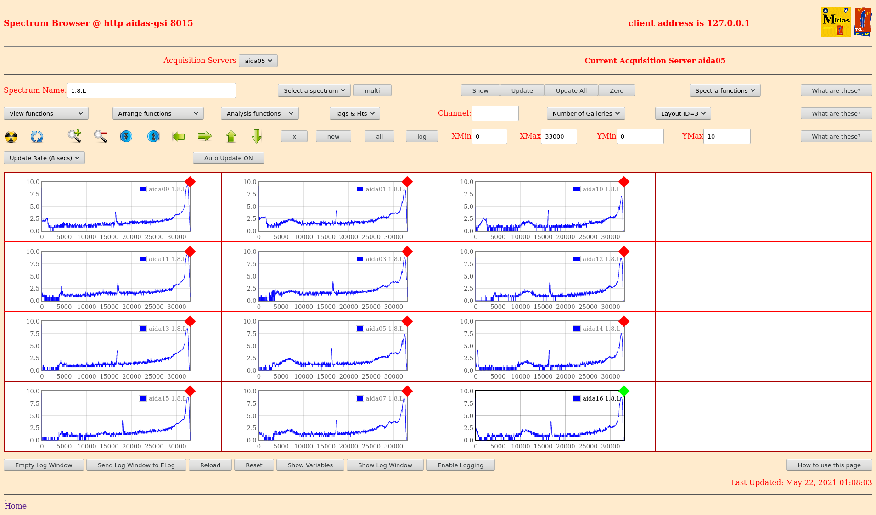This screenshot has width=876, height=515.
Task: Open the Tags & Fits dropdown
Action: tap(355, 113)
